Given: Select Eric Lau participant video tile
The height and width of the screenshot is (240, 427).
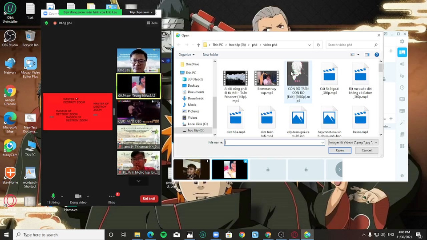Looking at the screenshot, I should click(138, 60).
